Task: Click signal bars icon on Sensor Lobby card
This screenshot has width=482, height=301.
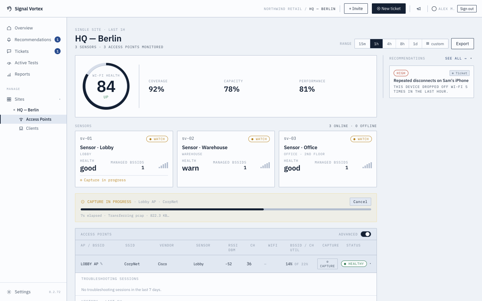Action: [163, 165]
